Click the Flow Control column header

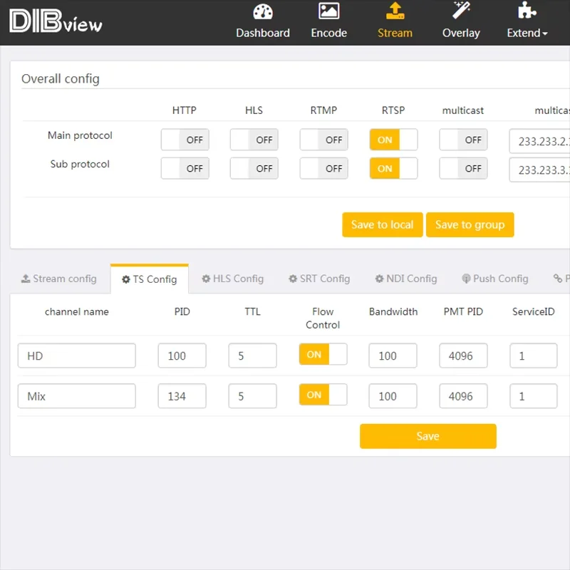click(x=323, y=318)
